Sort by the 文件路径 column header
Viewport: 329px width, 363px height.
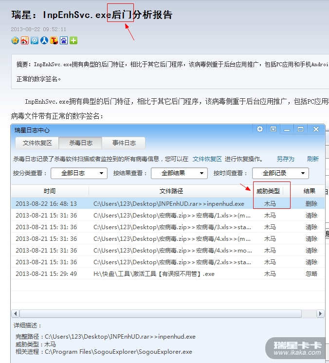[x=171, y=191]
